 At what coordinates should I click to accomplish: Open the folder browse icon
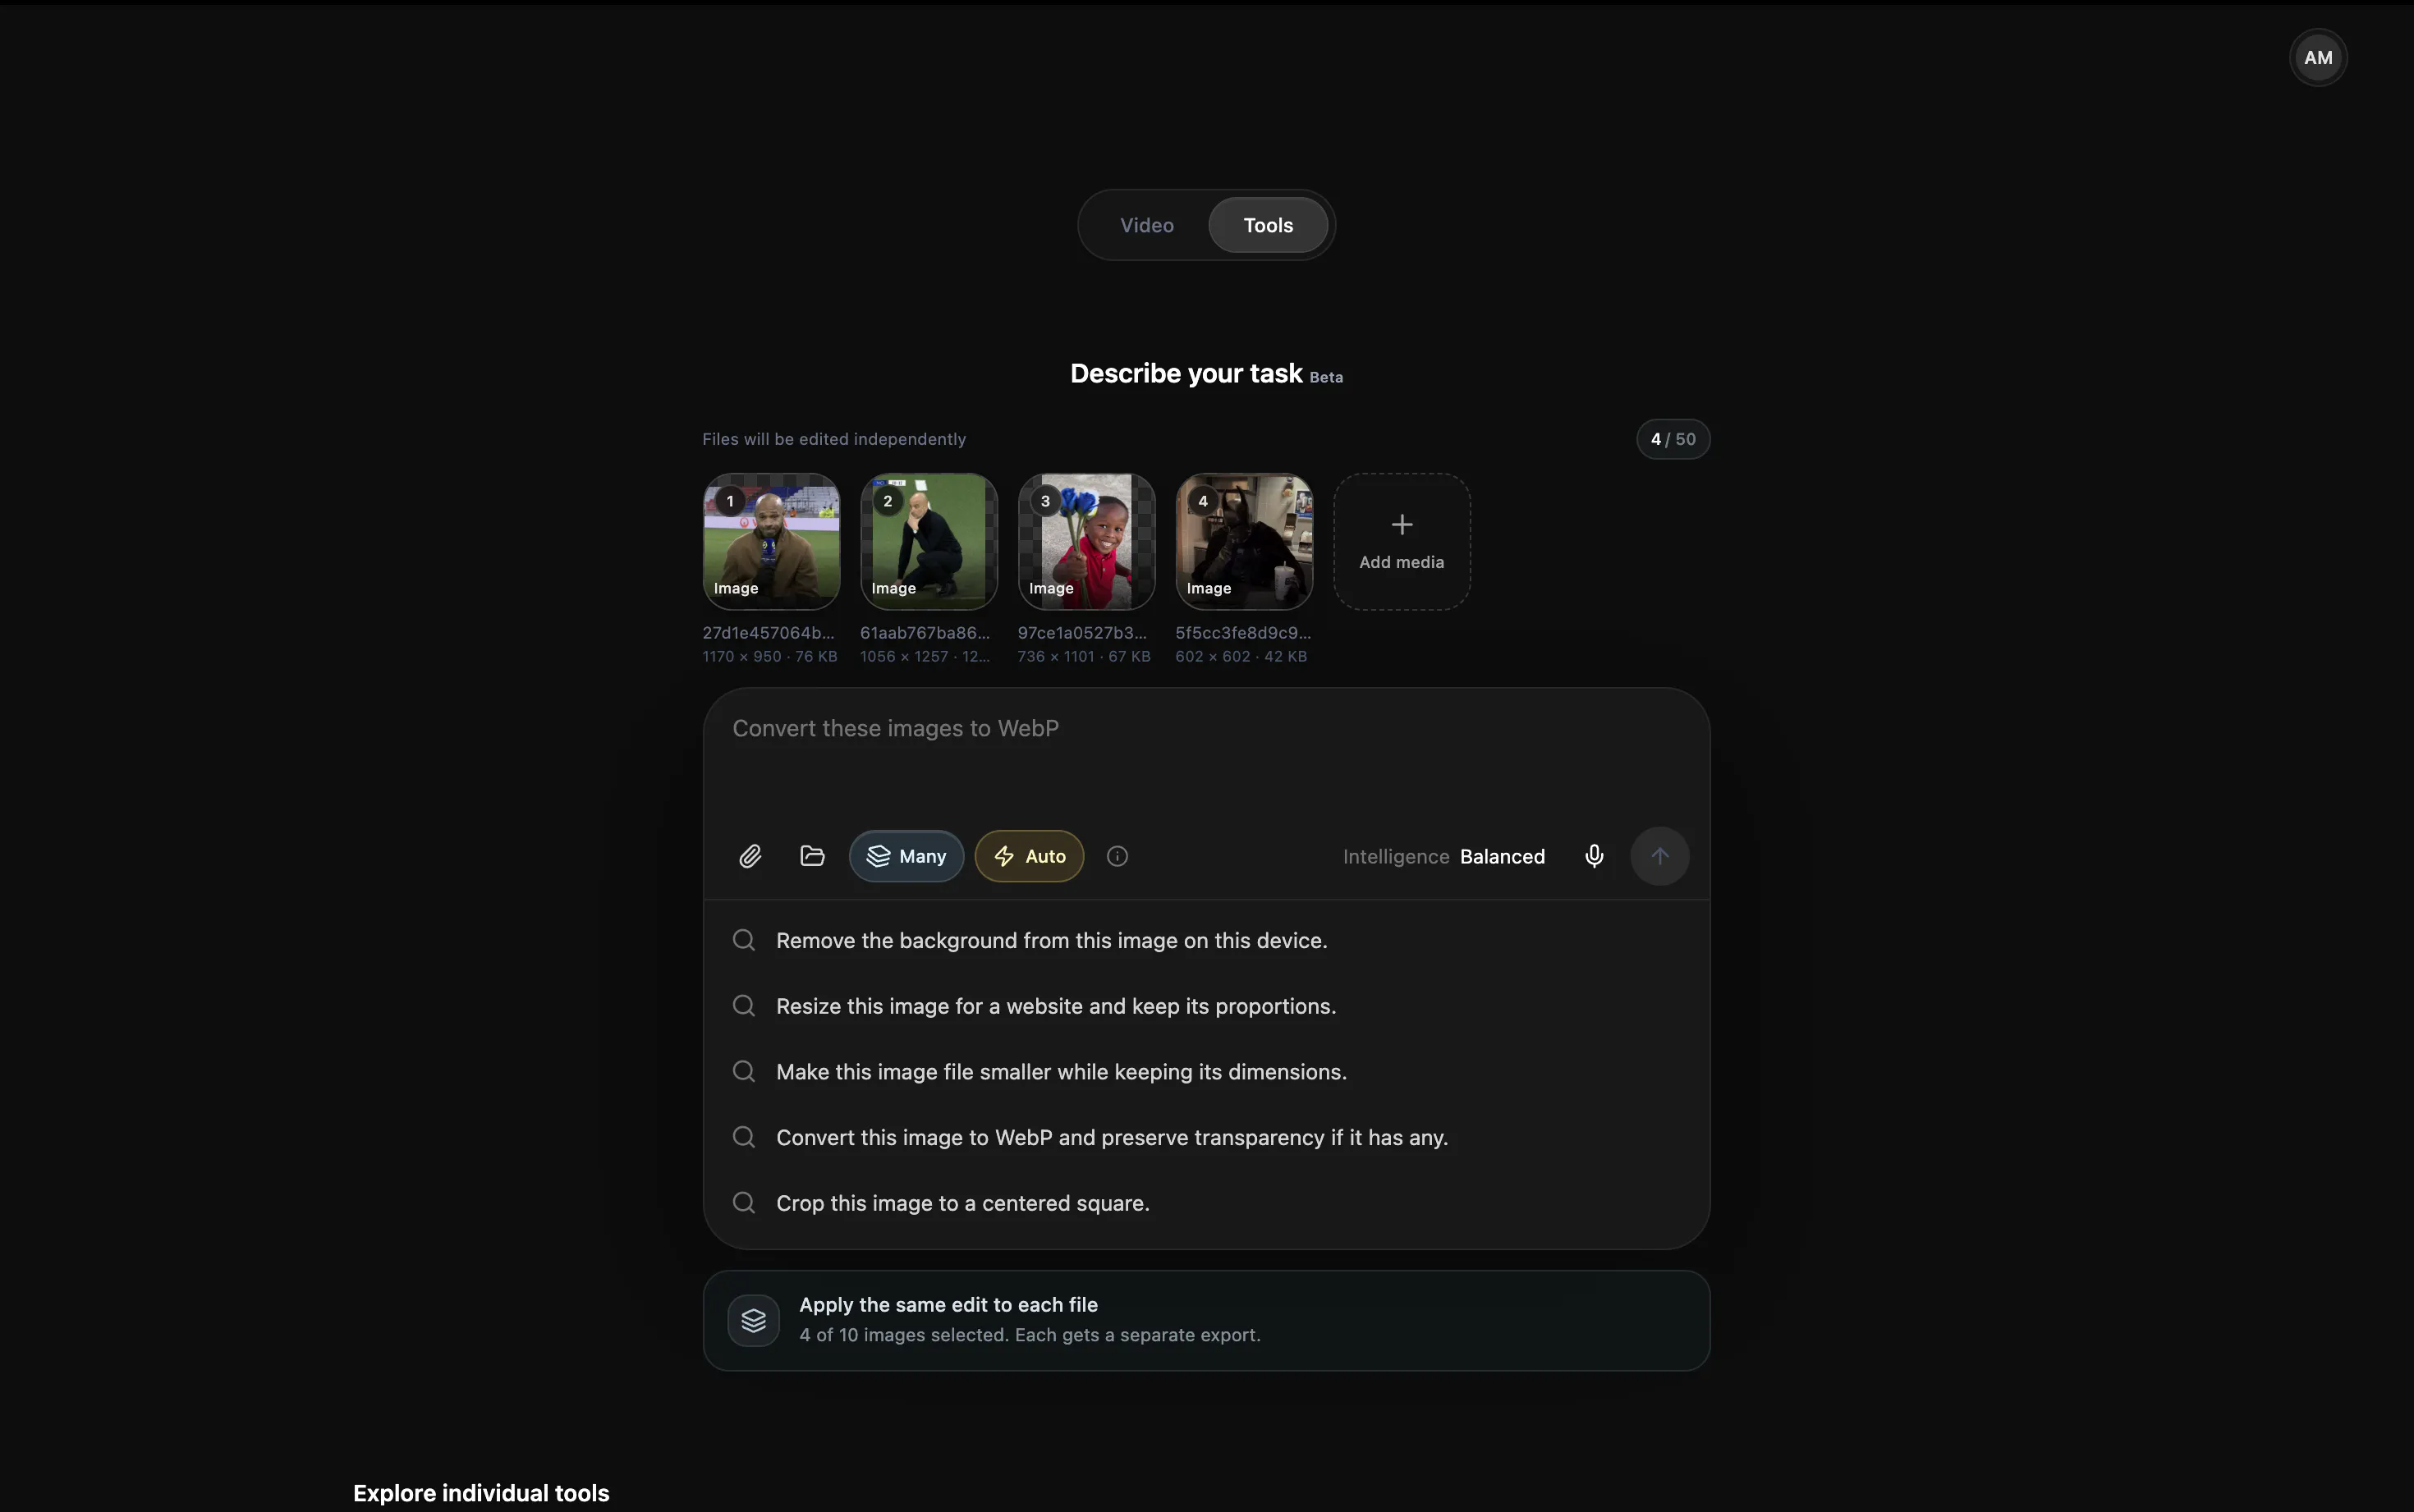click(x=812, y=856)
